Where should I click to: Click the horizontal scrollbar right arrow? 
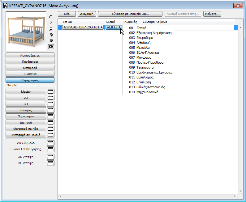235,196
